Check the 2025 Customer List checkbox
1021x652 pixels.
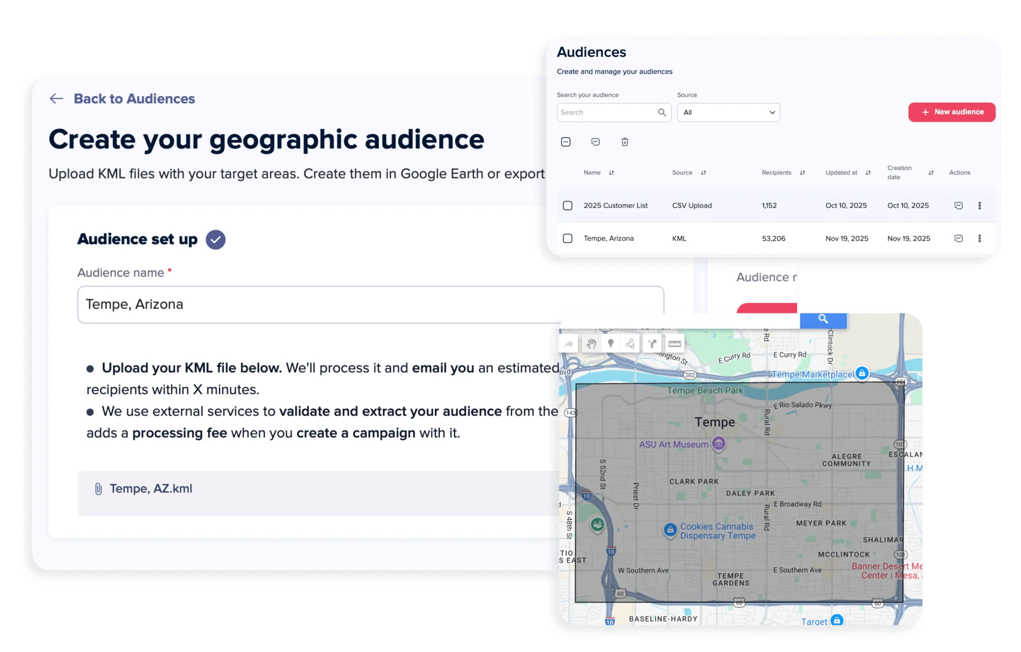pyautogui.click(x=567, y=206)
